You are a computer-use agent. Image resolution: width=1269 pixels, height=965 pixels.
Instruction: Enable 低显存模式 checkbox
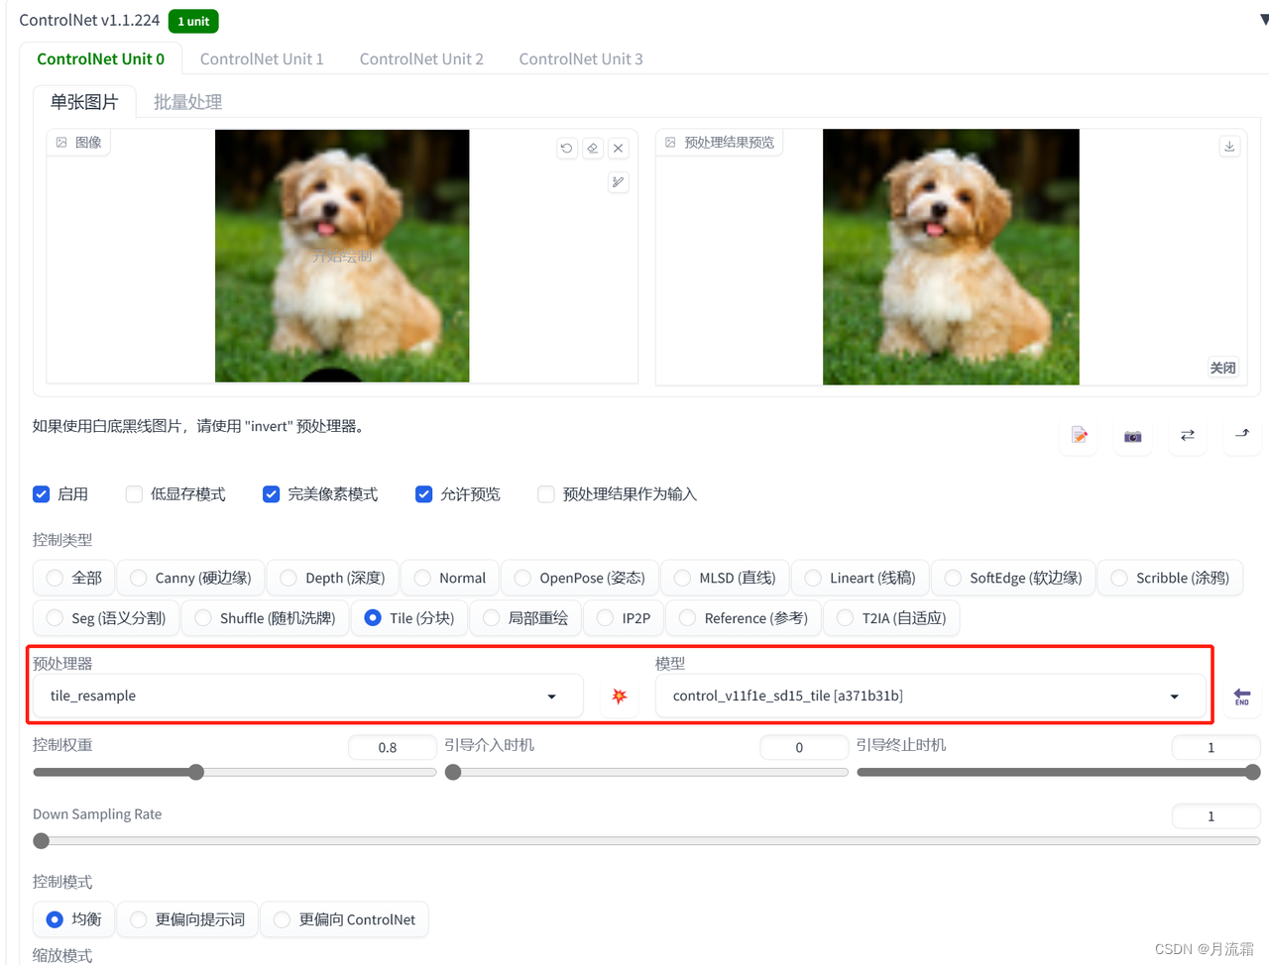(134, 494)
